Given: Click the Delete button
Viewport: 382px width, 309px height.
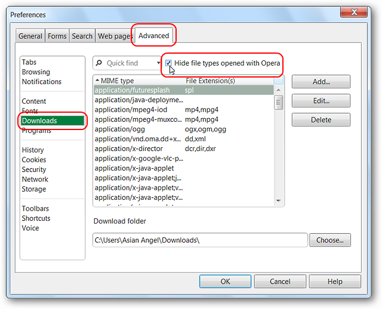Looking at the screenshot, I should [x=321, y=119].
